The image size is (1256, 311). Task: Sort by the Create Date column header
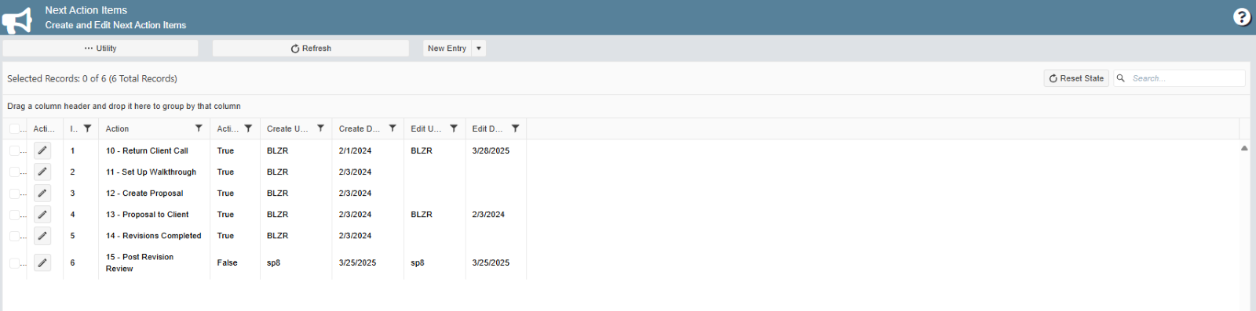[x=360, y=128]
